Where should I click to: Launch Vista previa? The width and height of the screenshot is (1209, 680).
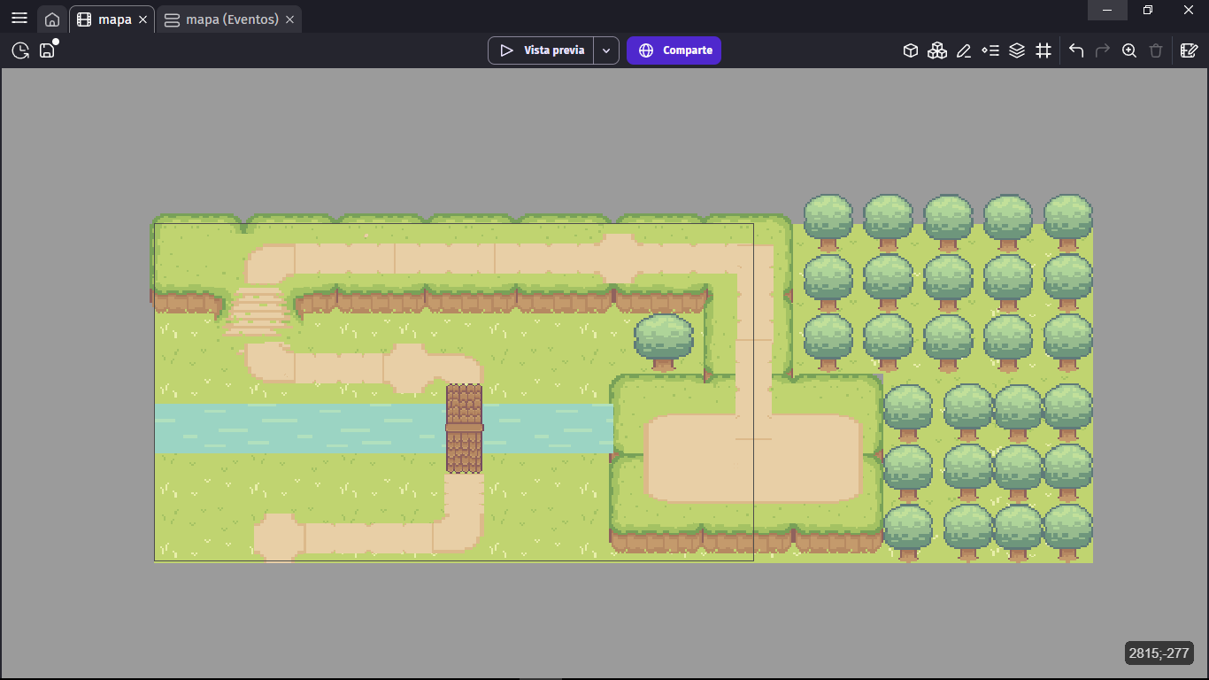[541, 50]
